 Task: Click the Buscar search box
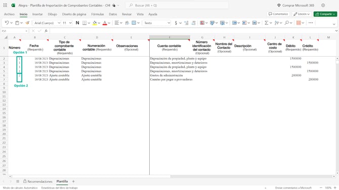(177, 6)
